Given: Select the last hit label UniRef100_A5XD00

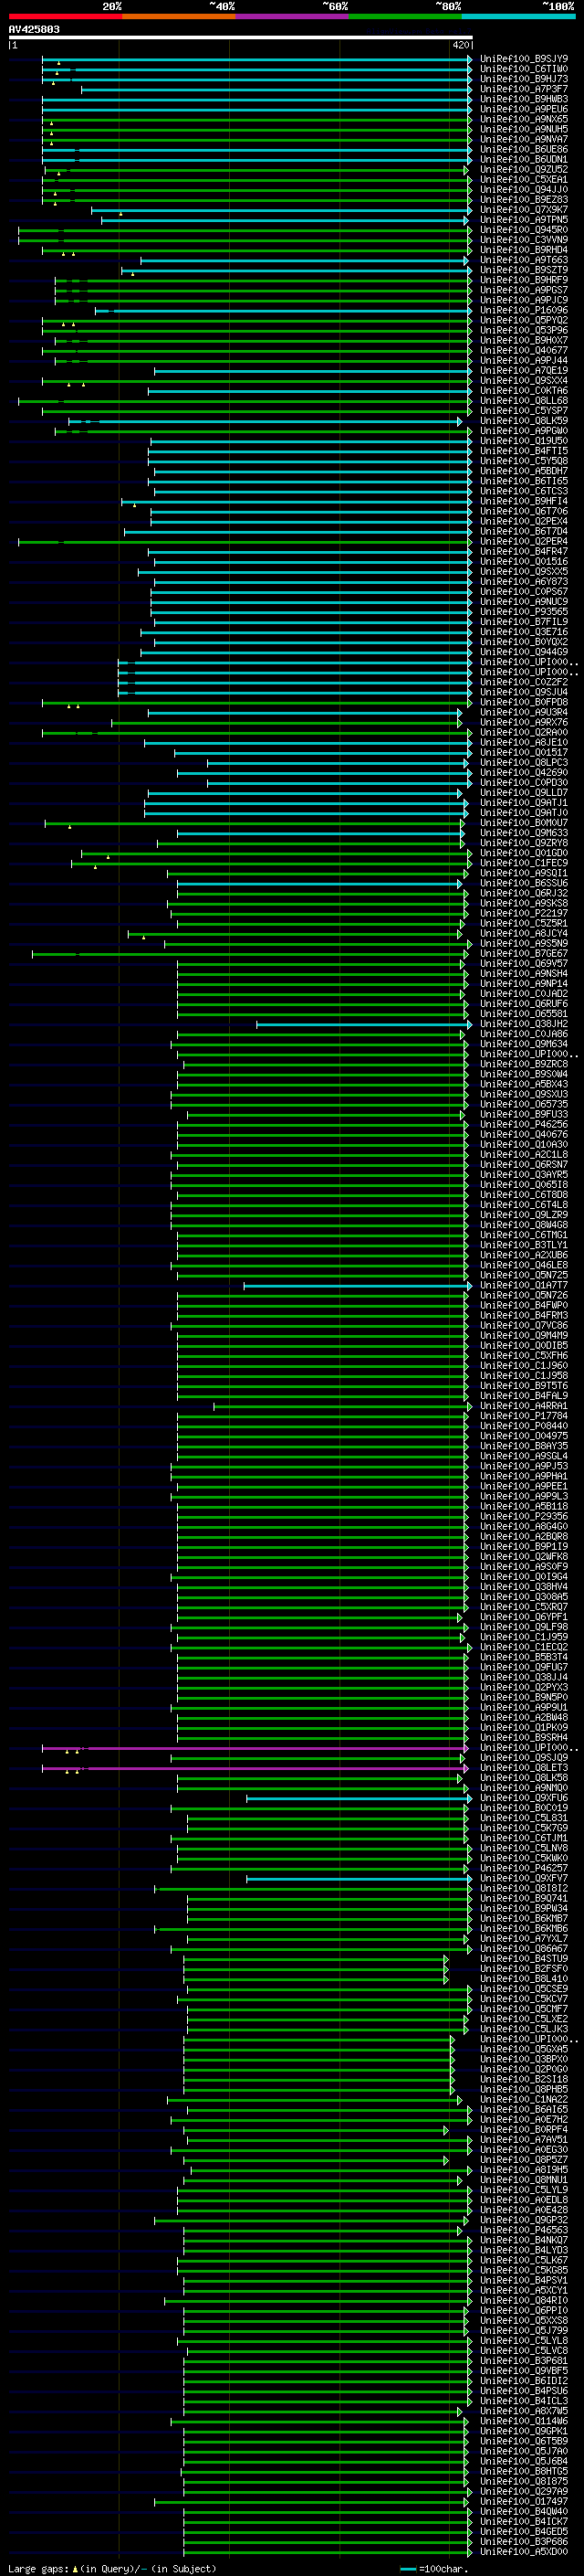Looking at the screenshot, I should 524,2551.
